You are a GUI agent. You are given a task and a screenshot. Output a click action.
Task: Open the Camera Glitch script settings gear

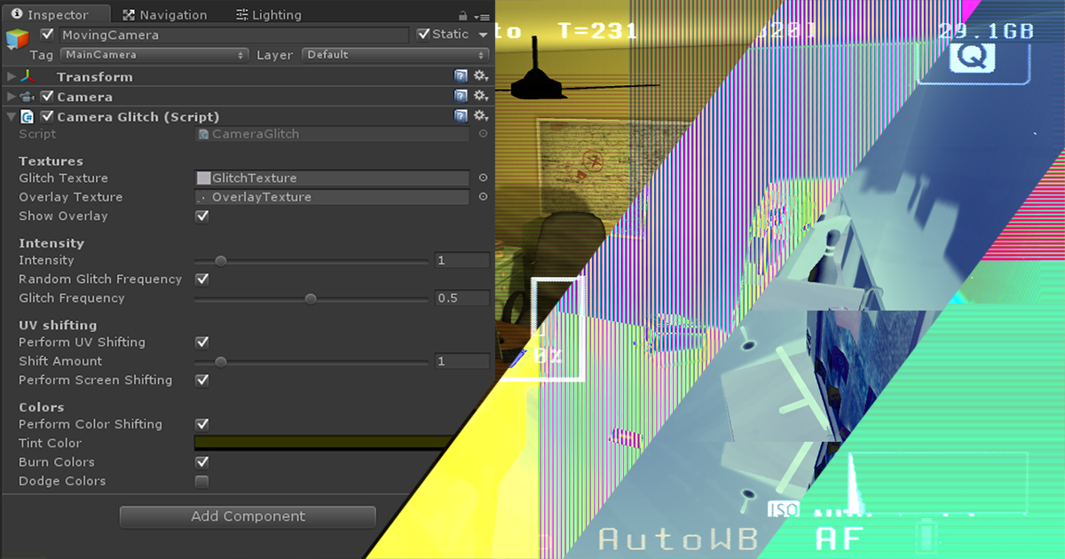pyautogui.click(x=479, y=115)
